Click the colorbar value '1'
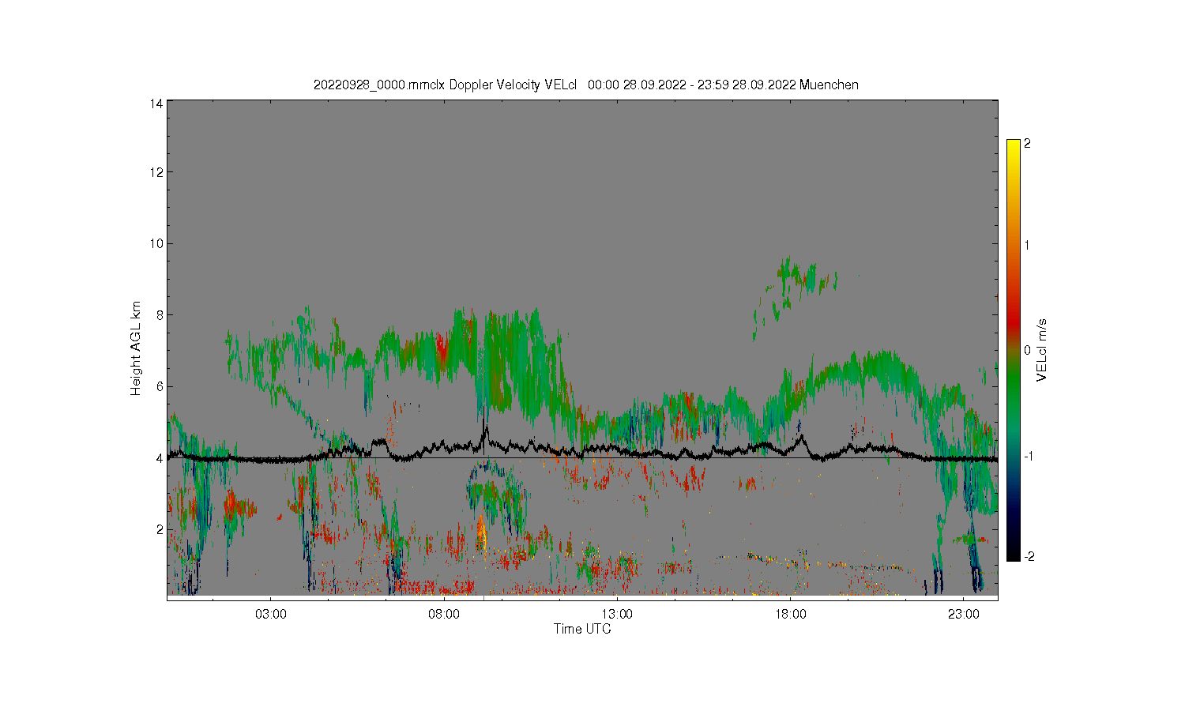Image resolution: width=1185 pixels, height=711 pixels. coord(1027,245)
